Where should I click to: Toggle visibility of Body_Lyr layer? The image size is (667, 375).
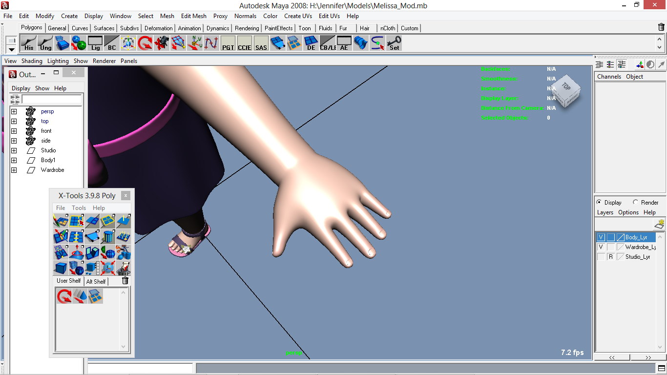(x=601, y=237)
